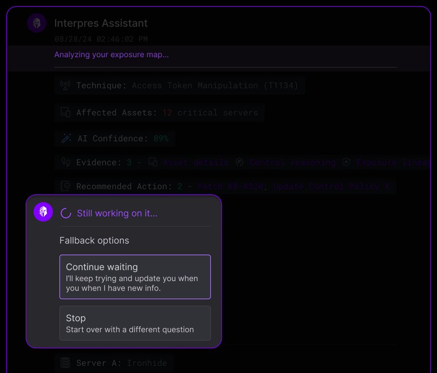
Task: Click the Update Control Policy X link
Action: [x=332, y=186]
